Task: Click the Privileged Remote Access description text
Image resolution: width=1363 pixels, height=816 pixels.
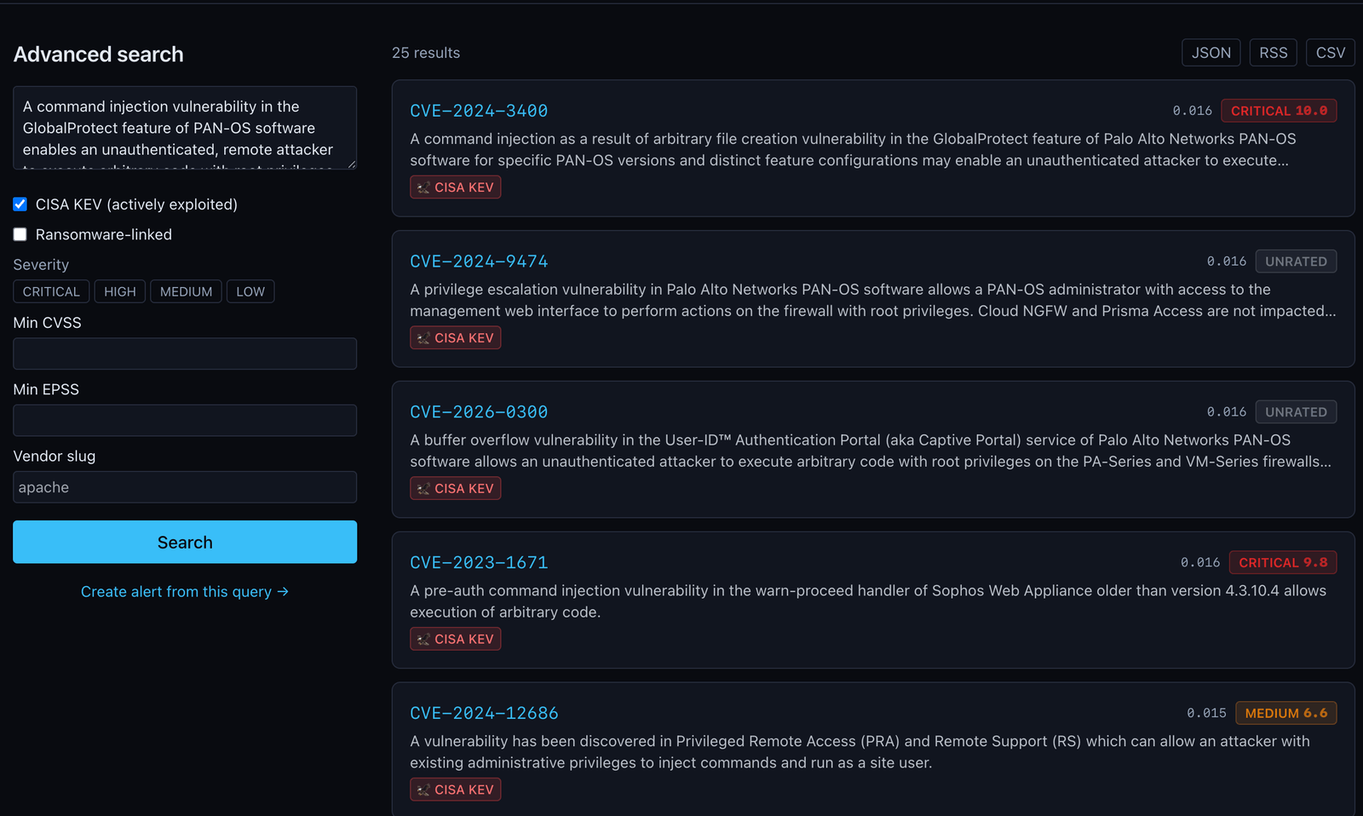Action: (860, 752)
